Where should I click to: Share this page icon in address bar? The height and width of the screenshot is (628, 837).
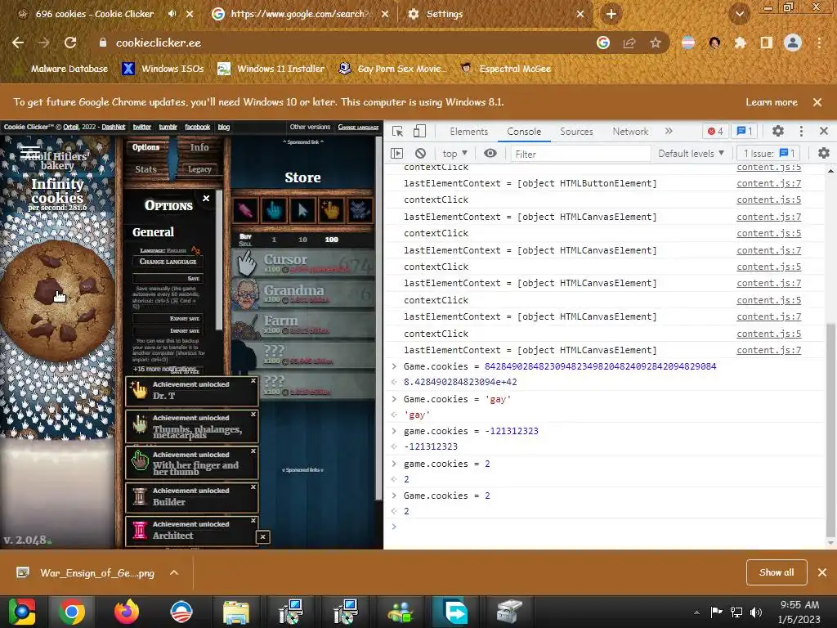[629, 43]
